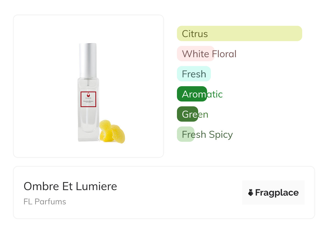Screen dimensions: 328x232
Task: Open the FL Parfums brand link
Action: click(x=45, y=201)
